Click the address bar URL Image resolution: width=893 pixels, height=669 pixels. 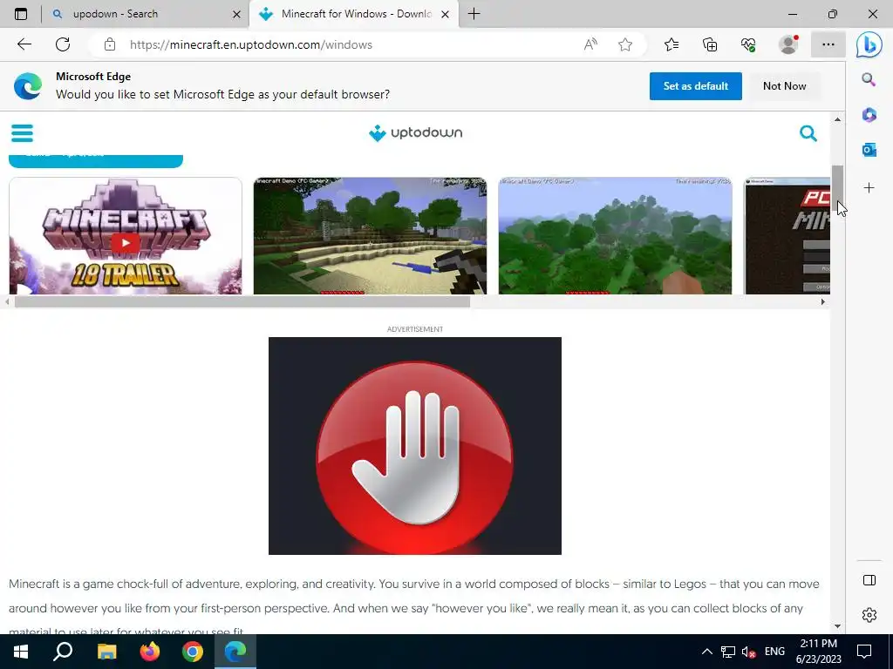[250, 44]
